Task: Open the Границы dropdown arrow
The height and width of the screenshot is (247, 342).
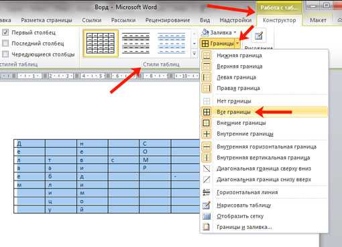Action: (x=237, y=44)
